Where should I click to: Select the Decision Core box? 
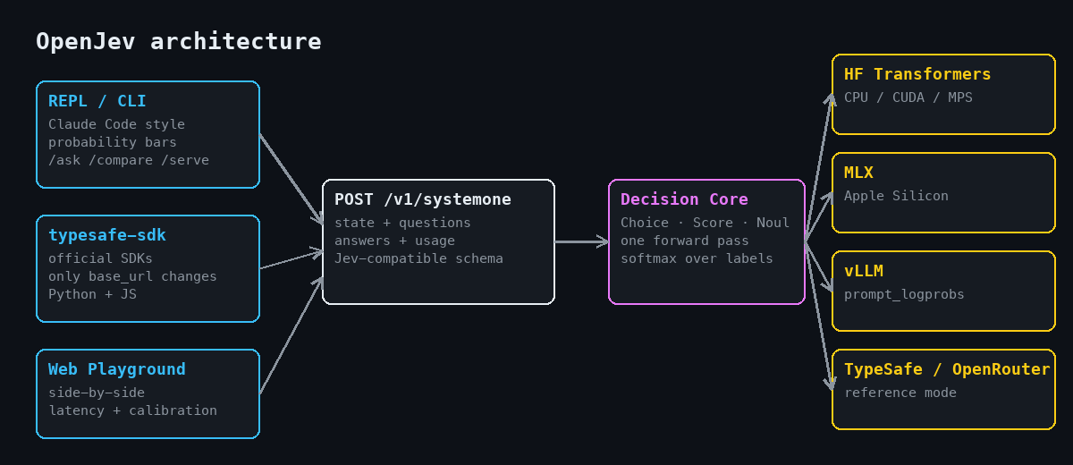pyautogui.click(x=706, y=241)
